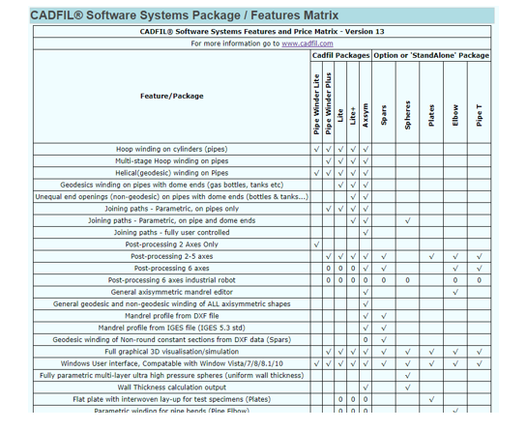Select 'Multi-stage Hoop winding on pipes' row label
Screen dimensions: 527x430
click(x=172, y=161)
